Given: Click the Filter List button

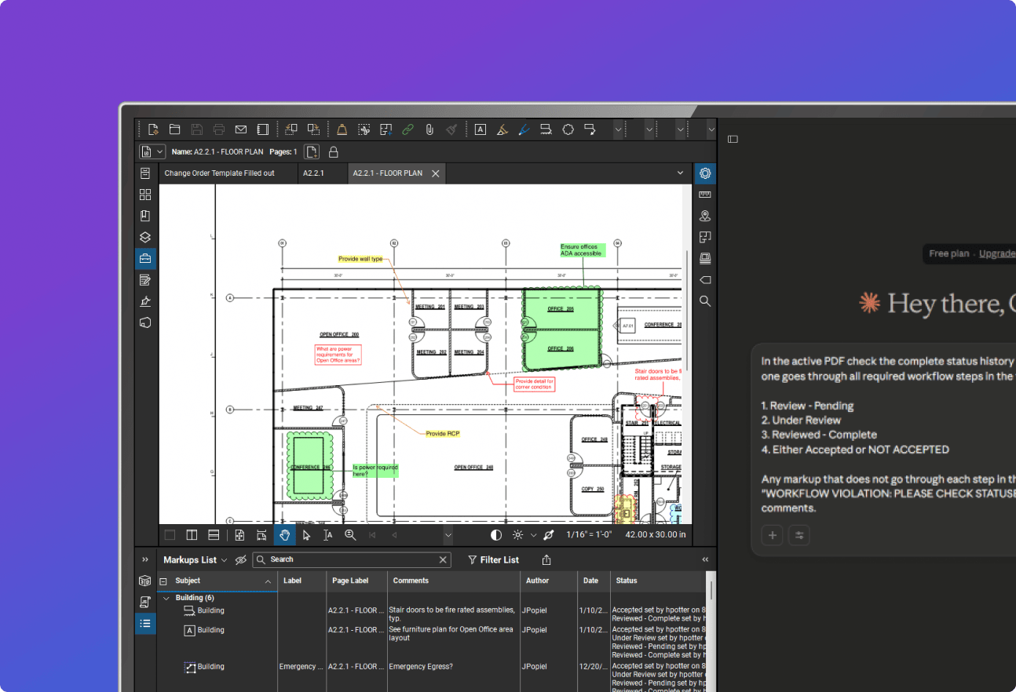Looking at the screenshot, I should click(x=493, y=559).
